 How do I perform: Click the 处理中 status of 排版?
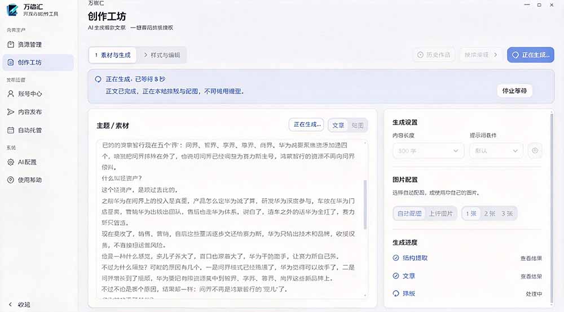[x=534, y=293]
